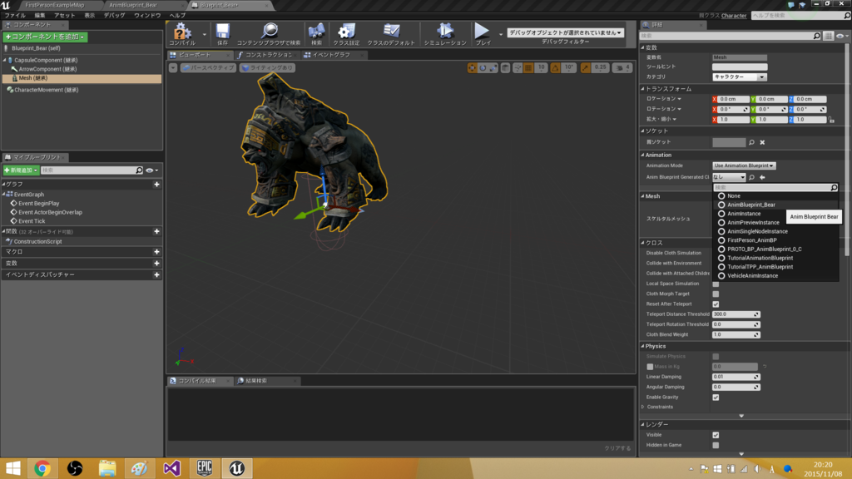852x479 pixels.
Task: Click the Play (プレイ) arrow icon
Action: (482, 31)
